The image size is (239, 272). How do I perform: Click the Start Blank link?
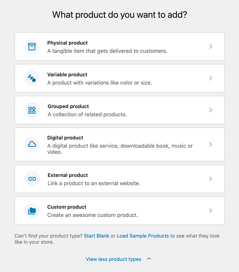[x=96, y=236]
